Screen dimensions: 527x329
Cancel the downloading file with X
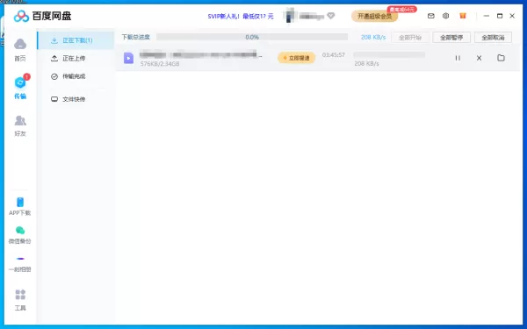point(479,58)
